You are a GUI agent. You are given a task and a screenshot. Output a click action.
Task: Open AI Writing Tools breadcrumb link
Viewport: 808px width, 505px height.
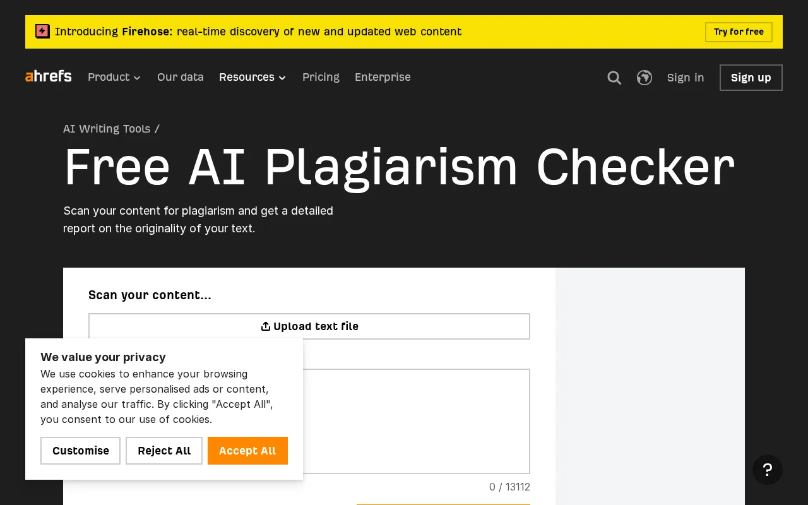(x=107, y=129)
